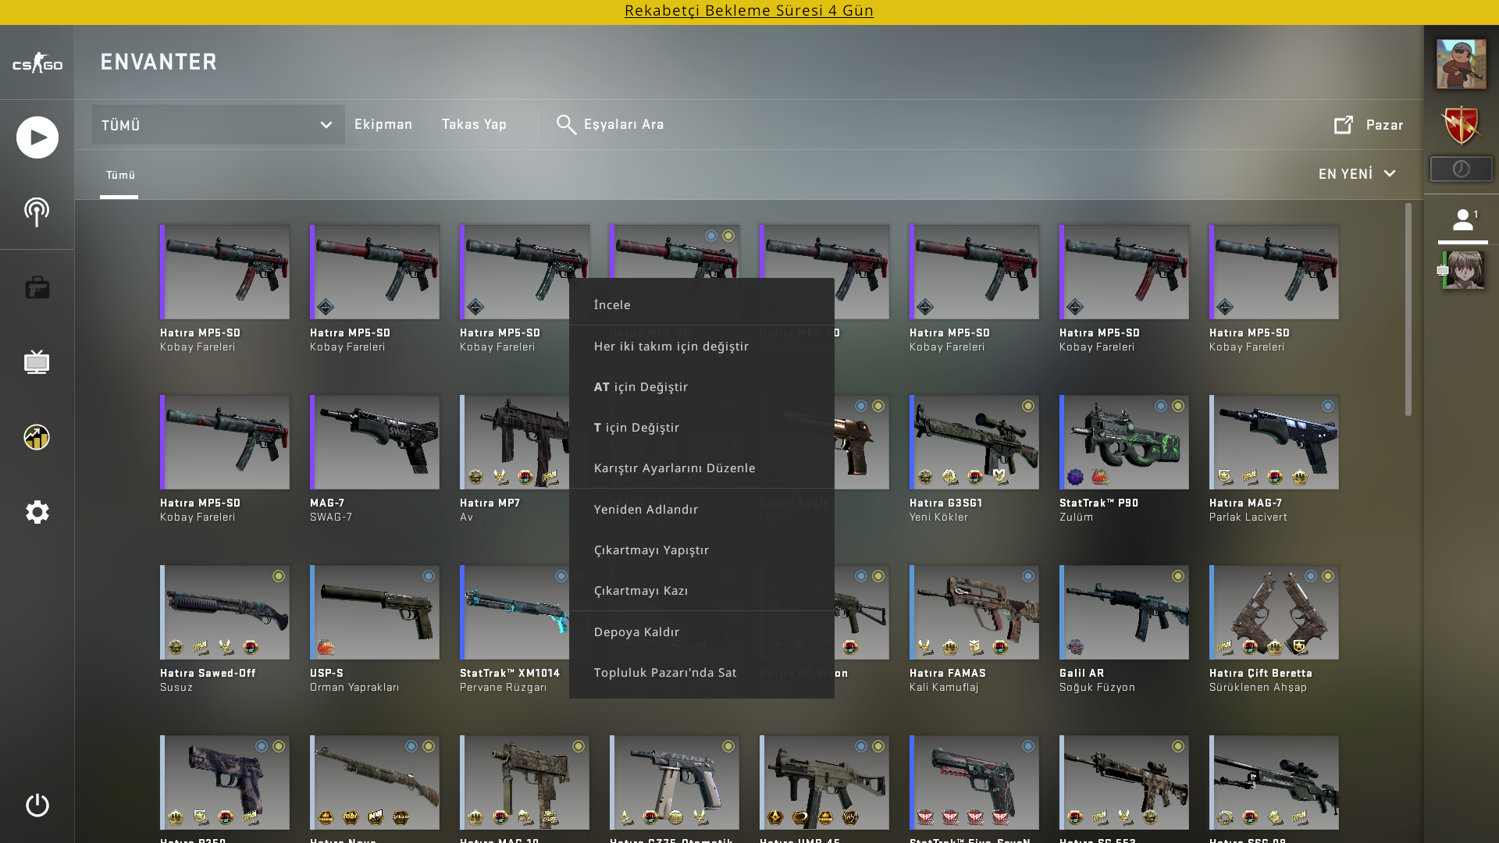Viewport: 1499px width, 843px height.
Task: Open the inventory briefcase icon
Action: [37, 287]
